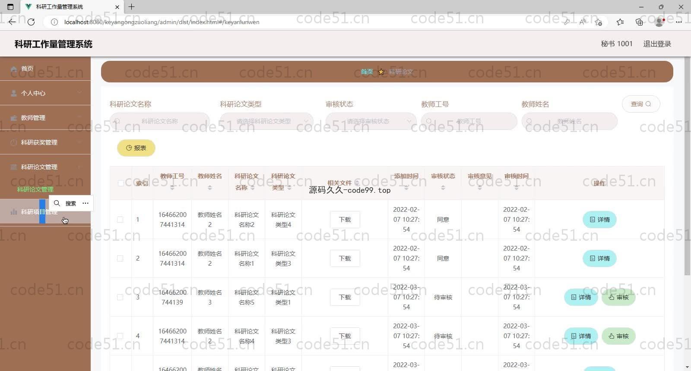The height and width of the screenshot is (371, 691).
Task: Click the browser back arrow
Action: click(12, 22)
